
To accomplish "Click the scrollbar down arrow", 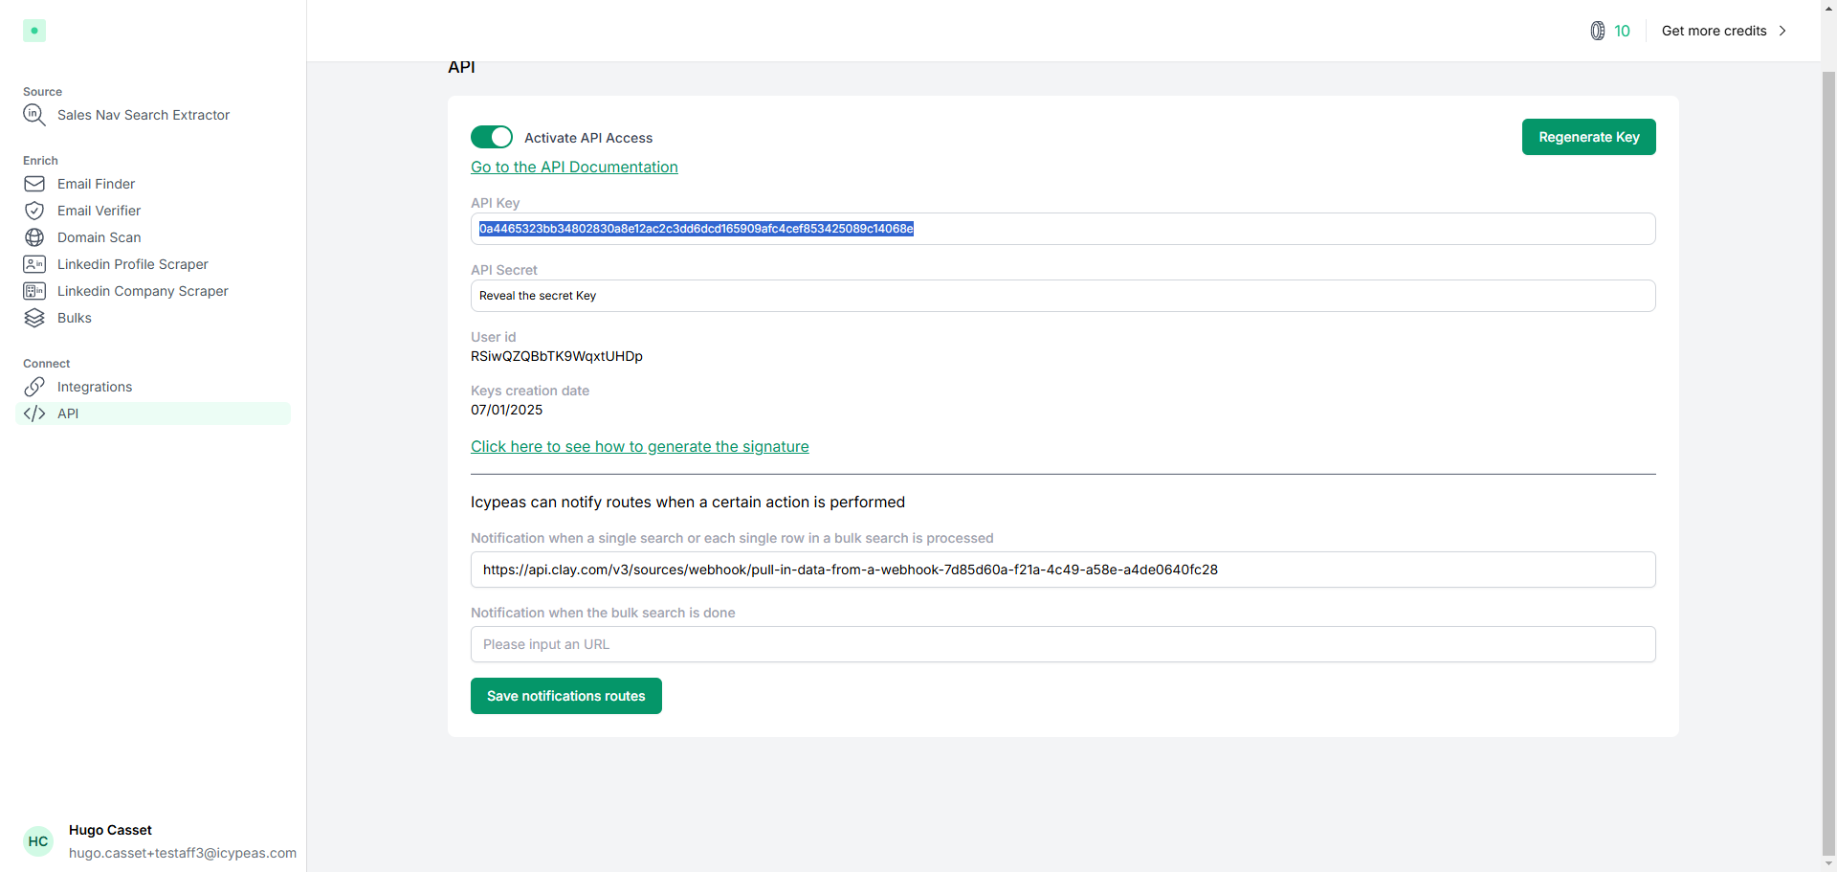I will (x=1828, y=863).
